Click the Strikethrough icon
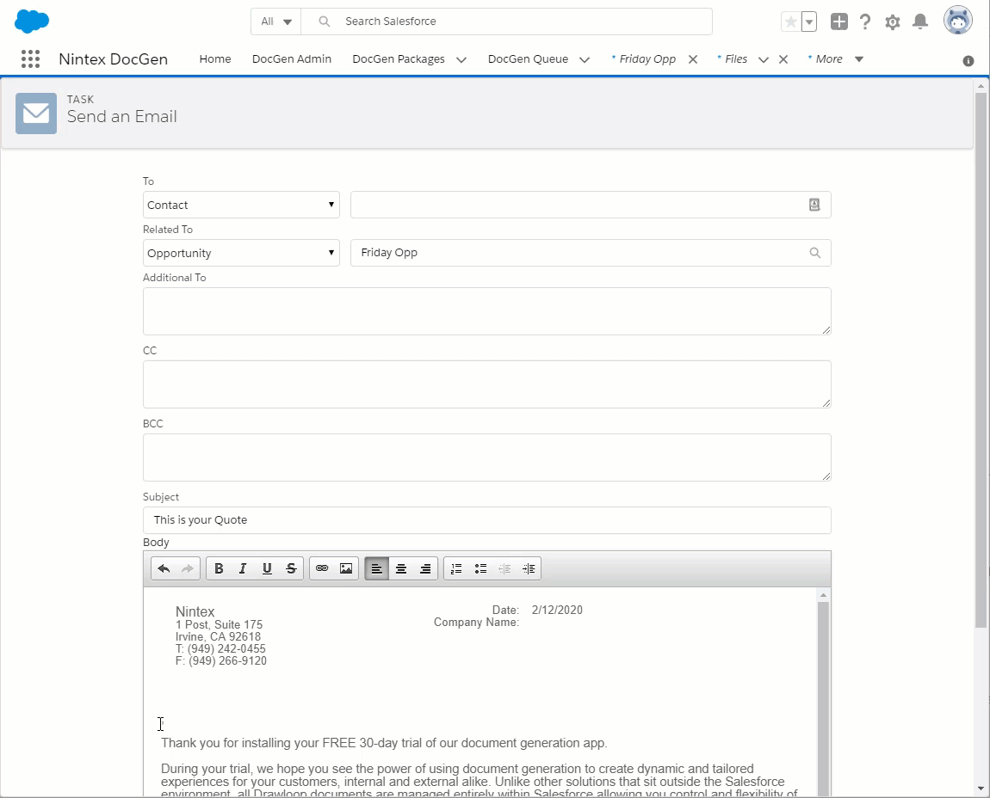This screenshot has width=990, height=798. click(x=291, y=568)
